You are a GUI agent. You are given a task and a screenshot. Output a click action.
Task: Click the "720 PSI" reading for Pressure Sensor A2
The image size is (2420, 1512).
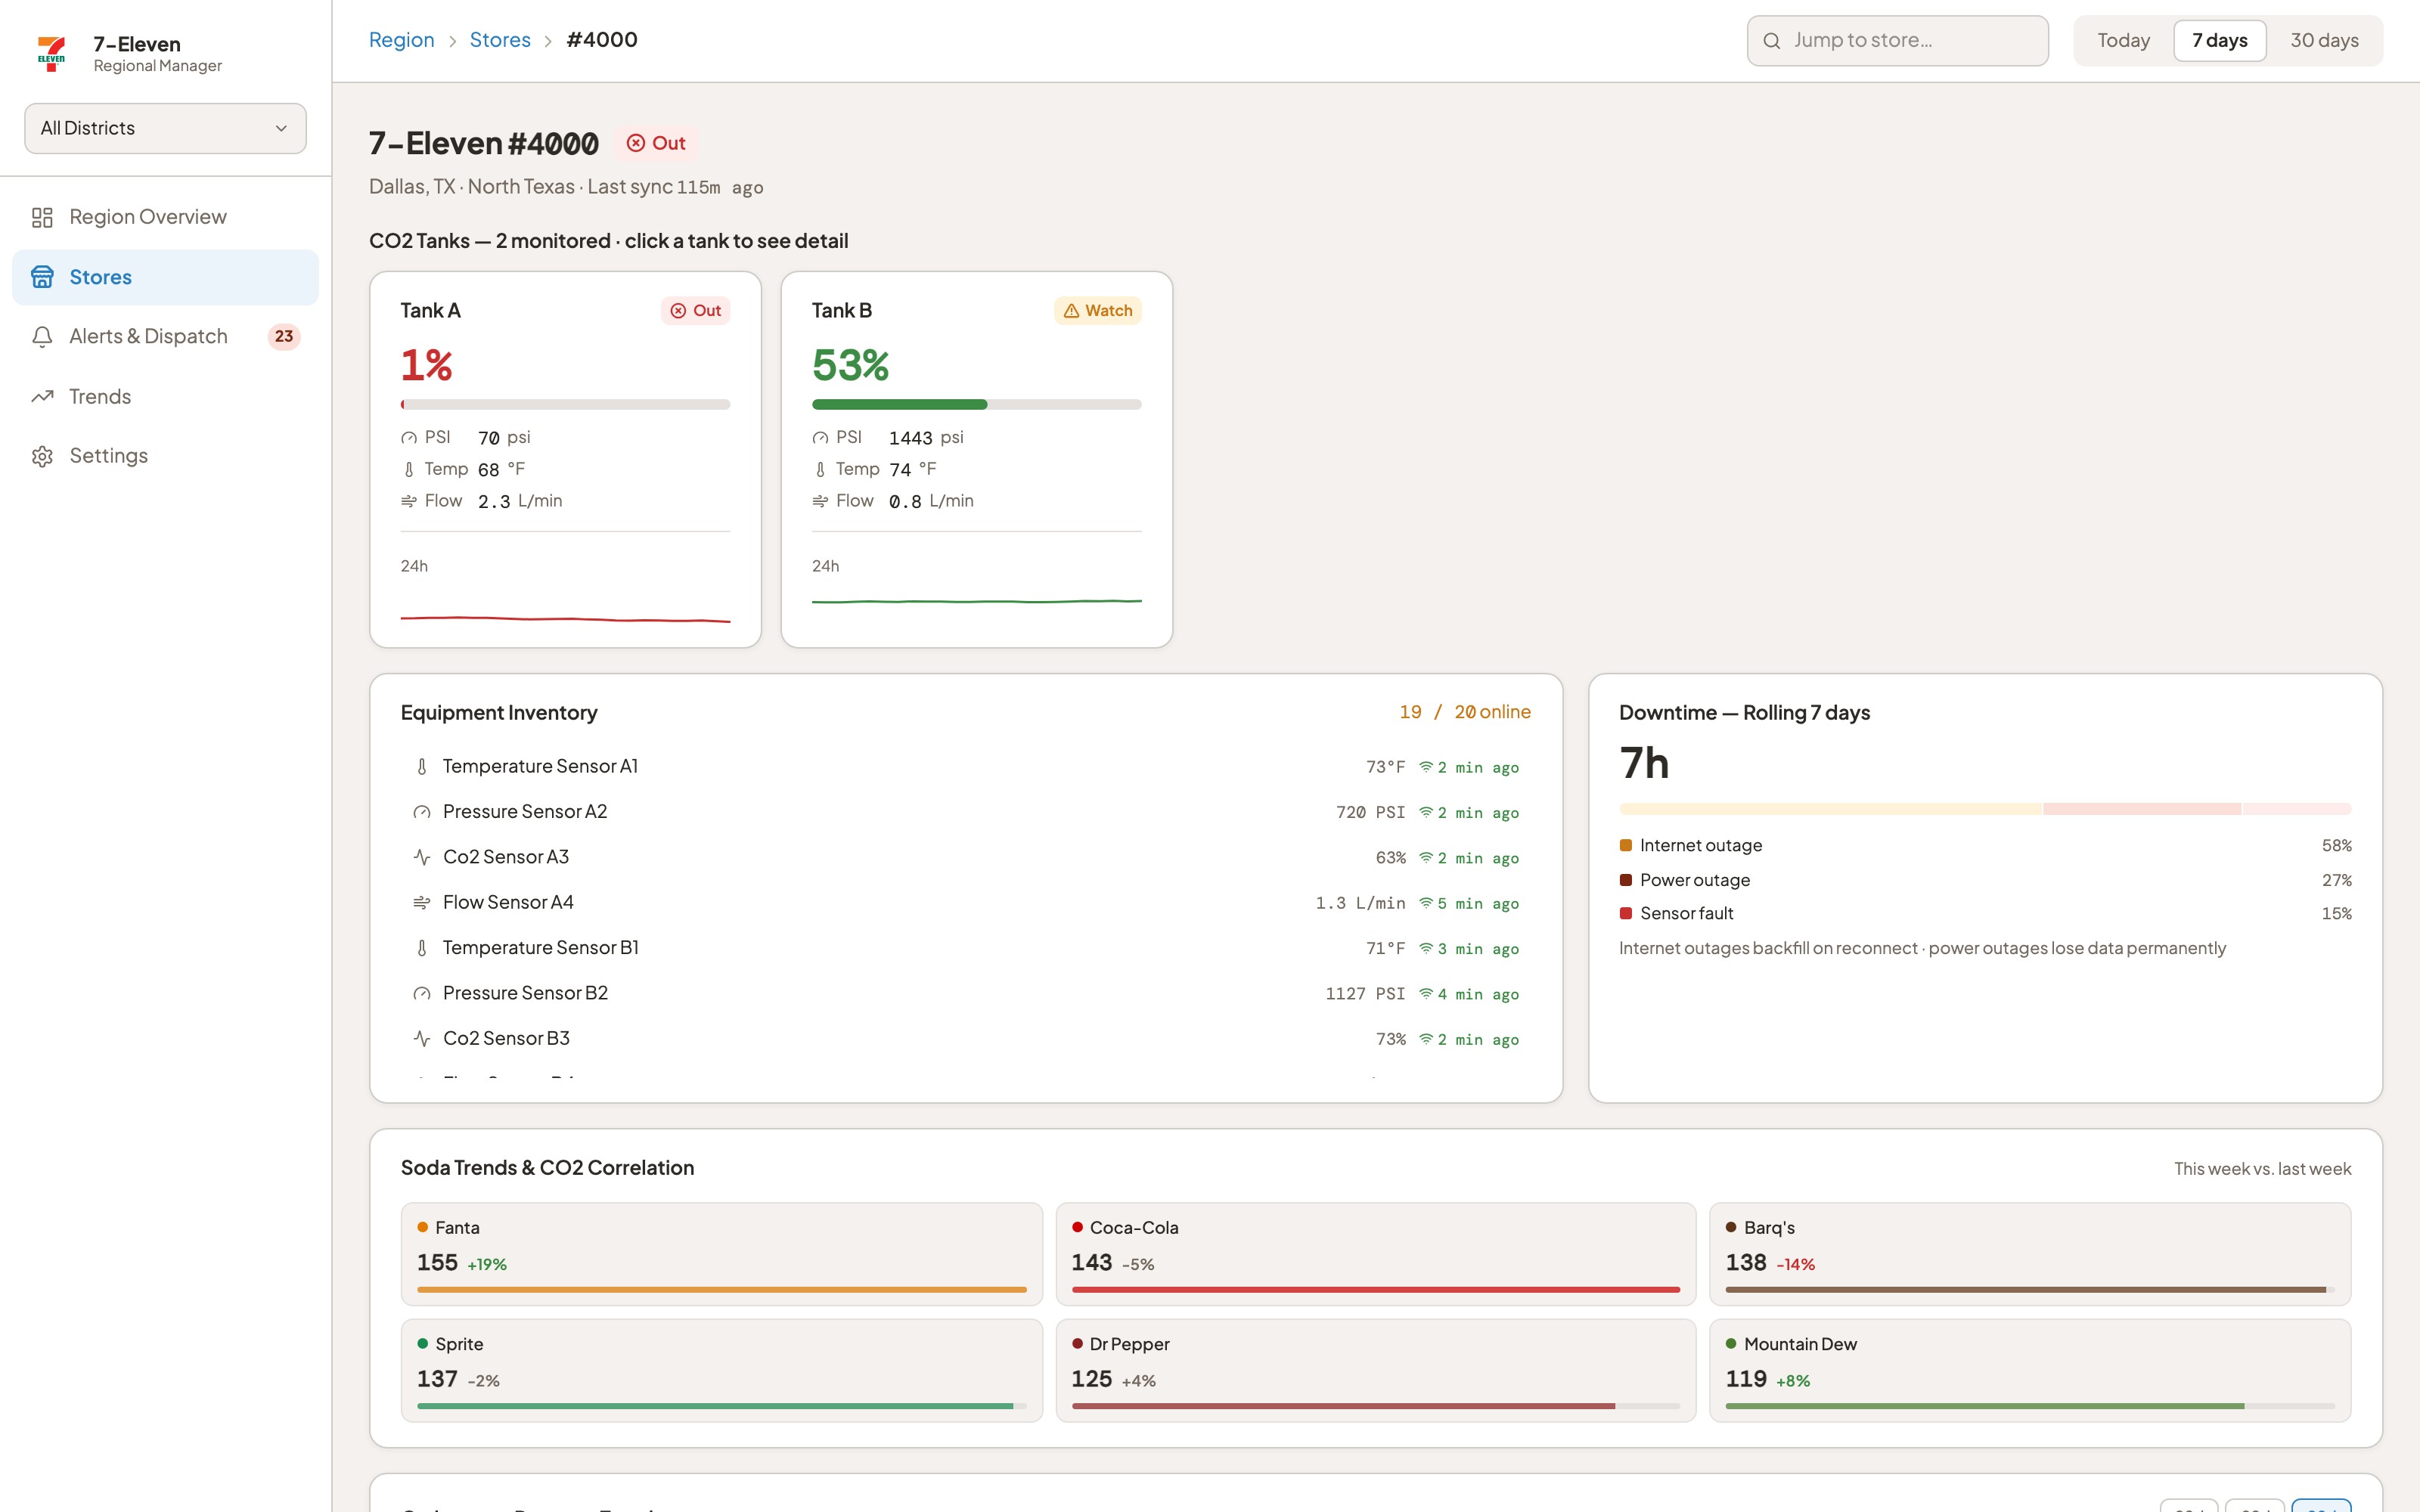(x=1370, y=813)
